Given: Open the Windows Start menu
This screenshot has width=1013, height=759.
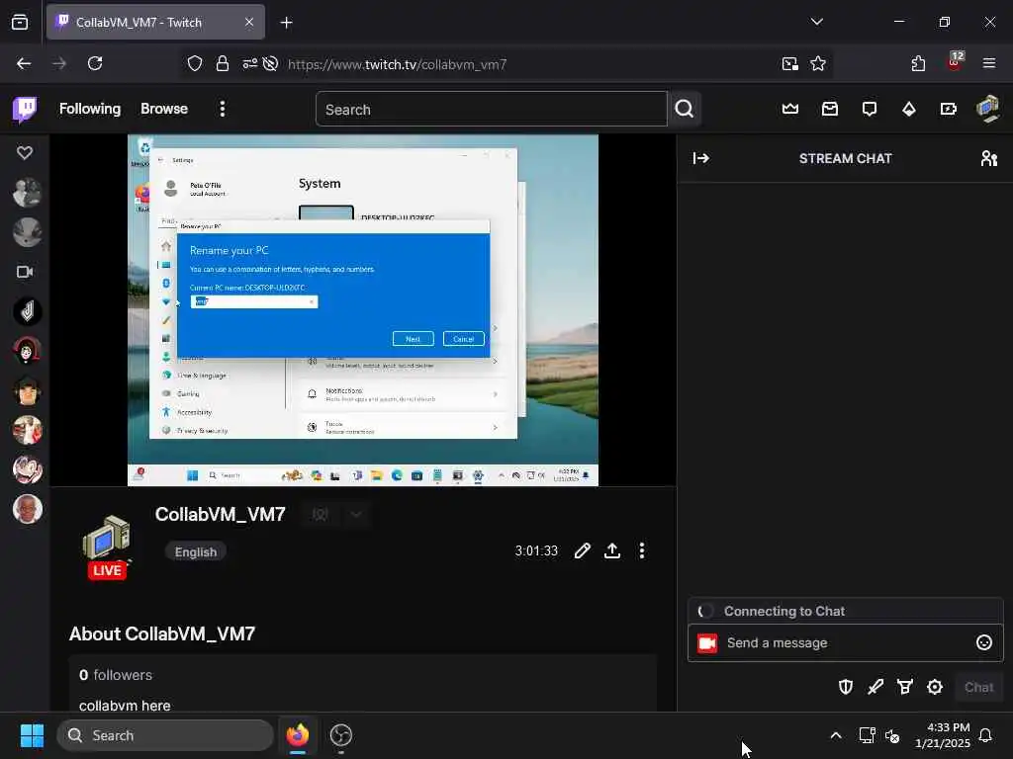Looking at the screenshot, I should 32,735.
